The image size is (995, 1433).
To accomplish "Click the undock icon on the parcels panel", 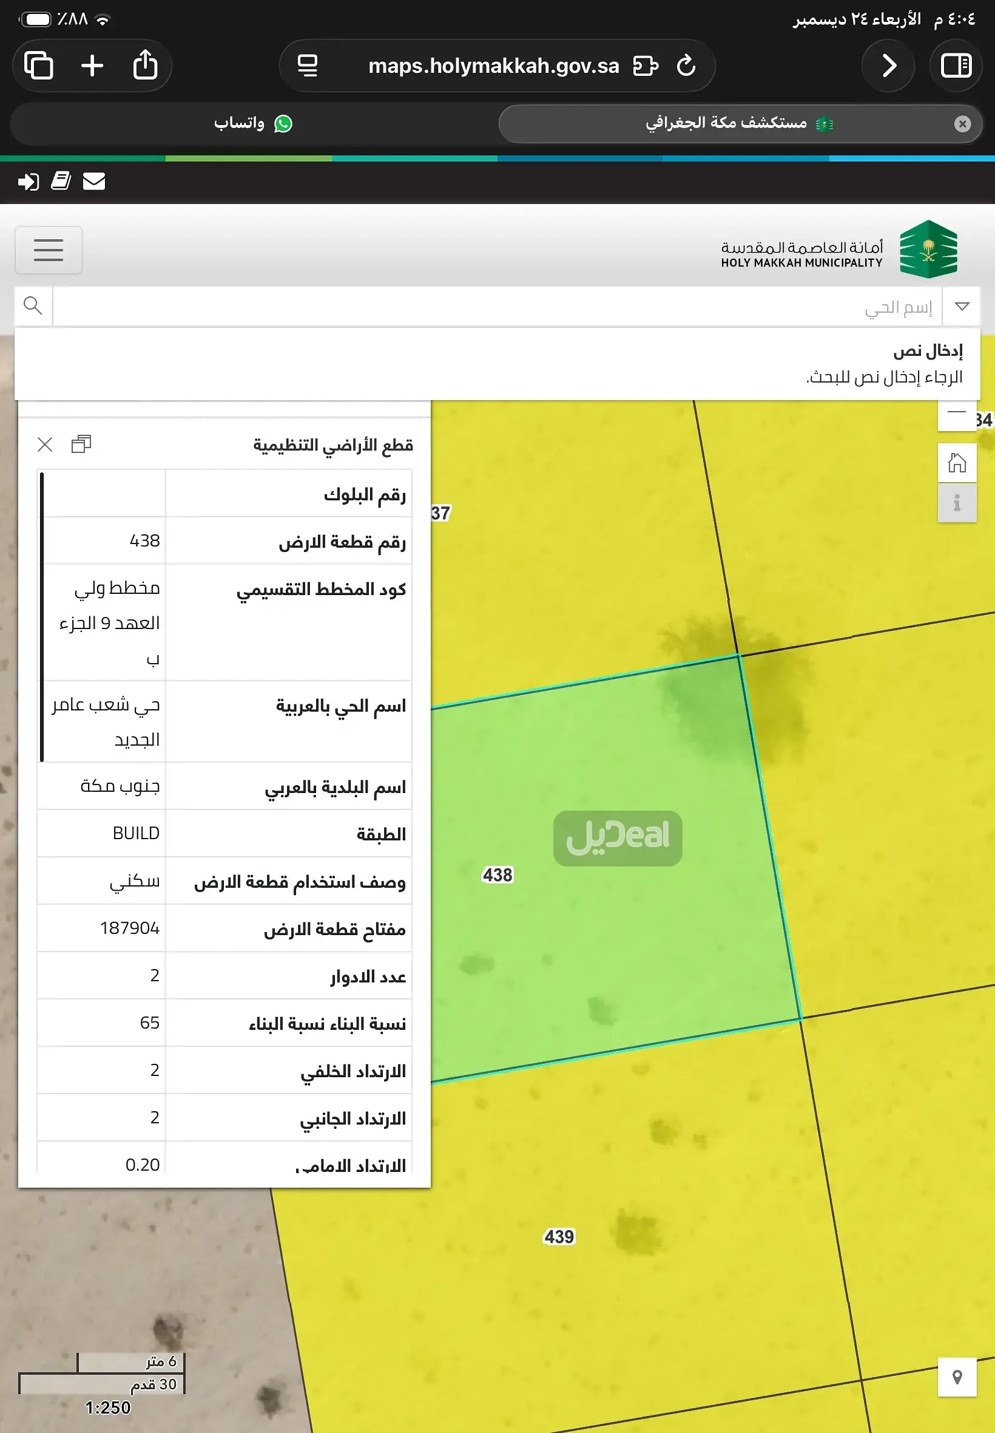I will [x=82, y=445].
